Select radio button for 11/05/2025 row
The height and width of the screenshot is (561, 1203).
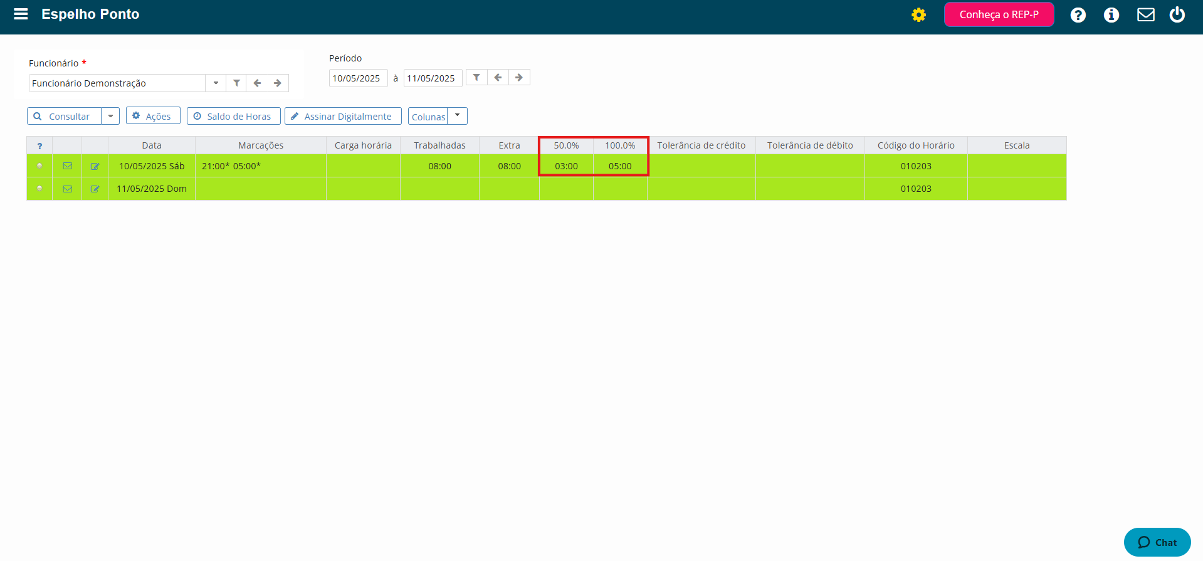[39, 188]
